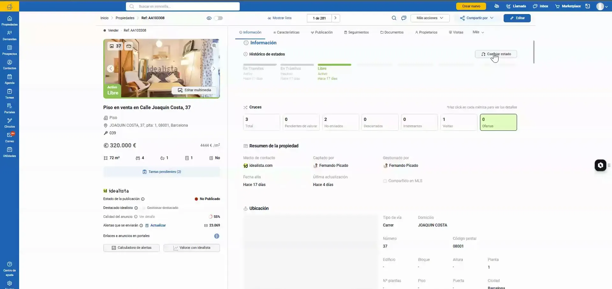612x289 pixels.
Task: Switch to the Información tab
Action: [x=250, y=33]
